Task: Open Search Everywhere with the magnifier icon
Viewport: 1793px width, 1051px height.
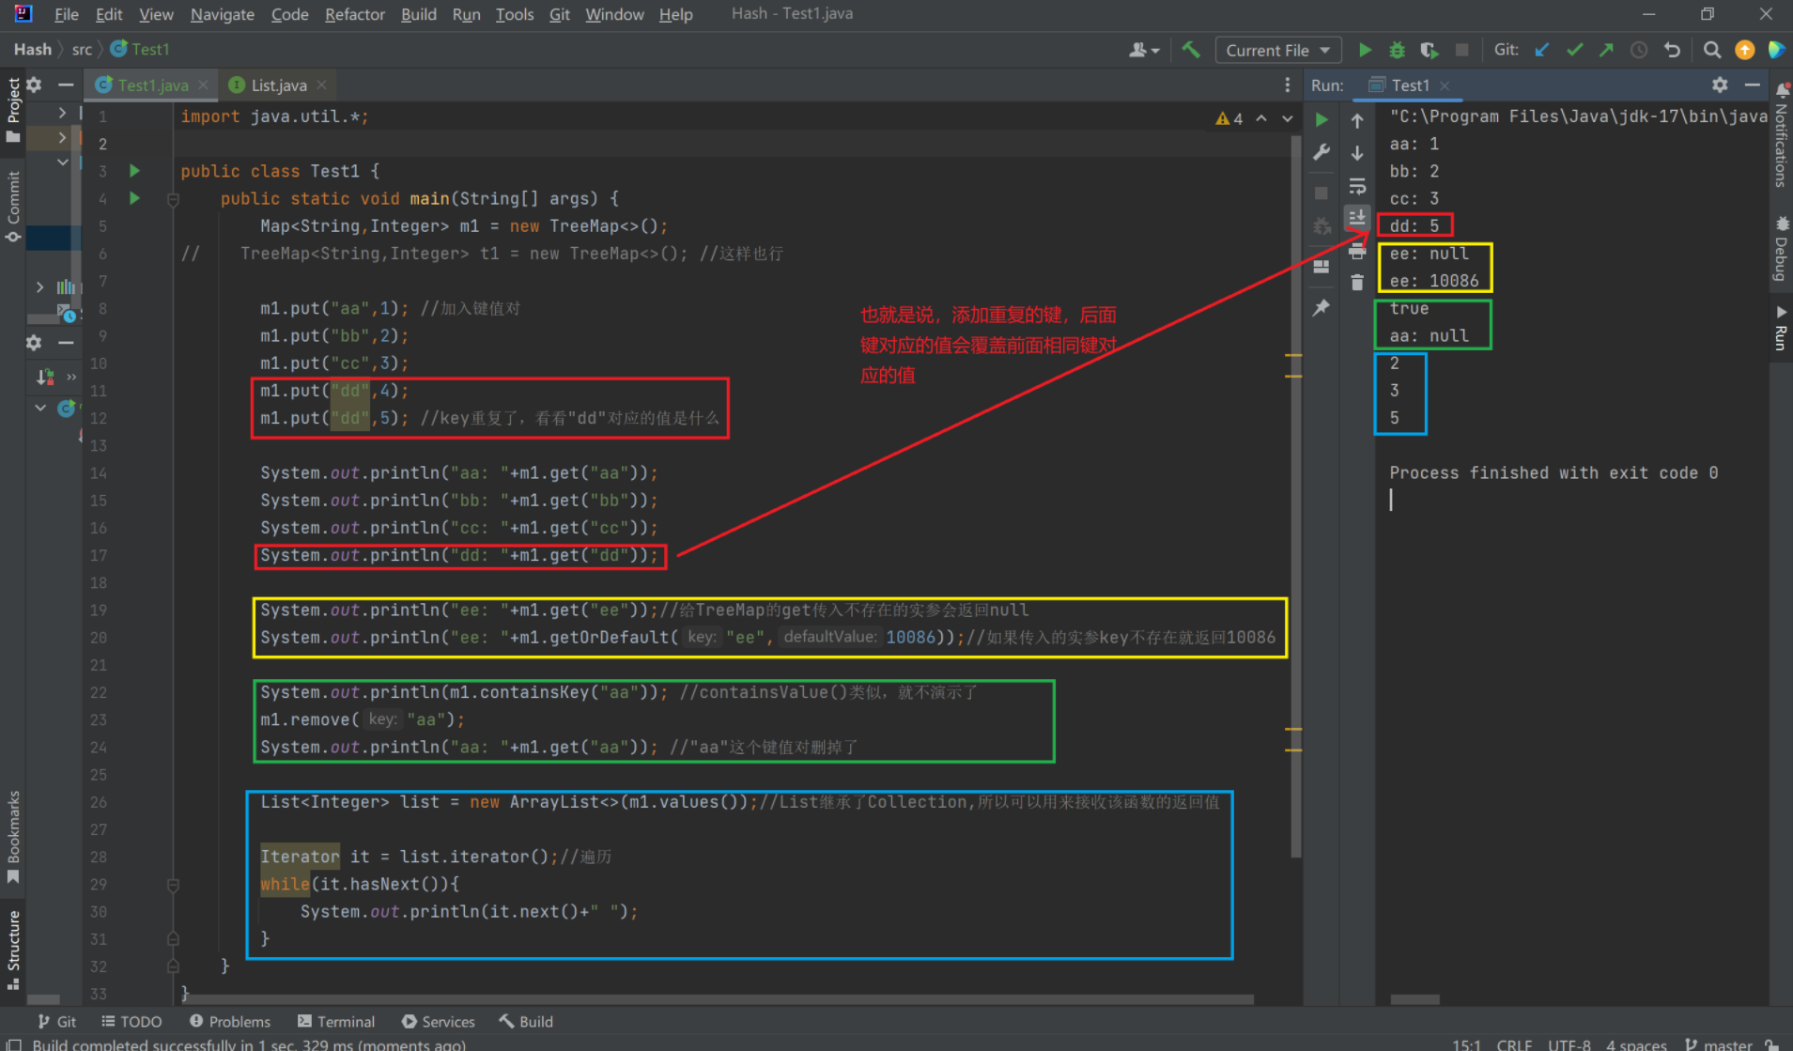Action: tap(1712, 50)
